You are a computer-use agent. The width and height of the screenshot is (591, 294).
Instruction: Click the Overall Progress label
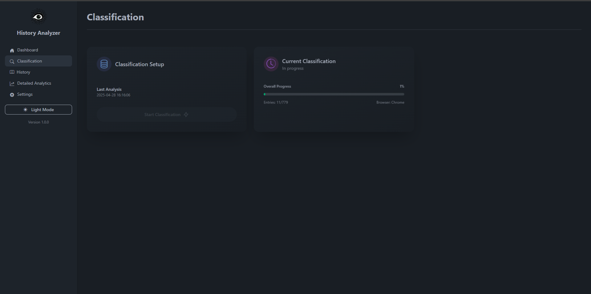[277, 86]
